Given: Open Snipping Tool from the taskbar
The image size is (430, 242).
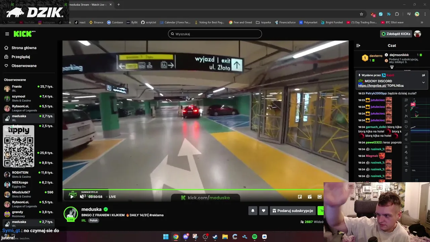Looking at the screenshot, I should tap(195, 237).
